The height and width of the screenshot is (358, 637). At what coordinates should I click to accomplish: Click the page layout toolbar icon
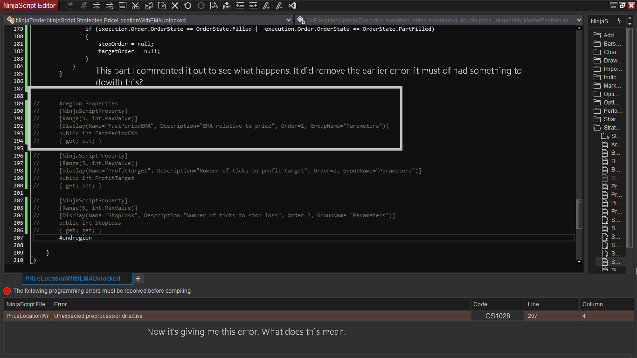tap(123, 6)
